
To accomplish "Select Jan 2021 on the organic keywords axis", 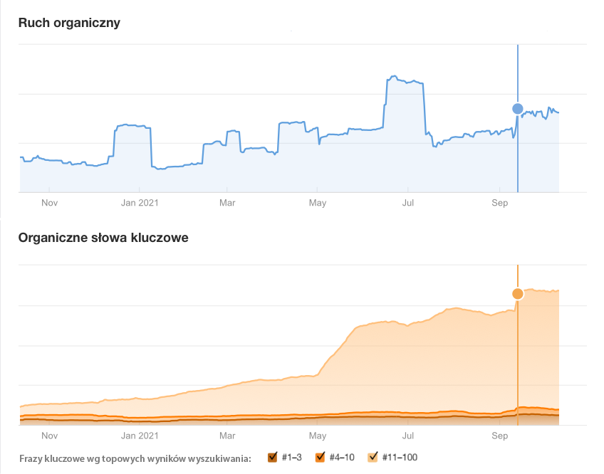I will point(139,435).
